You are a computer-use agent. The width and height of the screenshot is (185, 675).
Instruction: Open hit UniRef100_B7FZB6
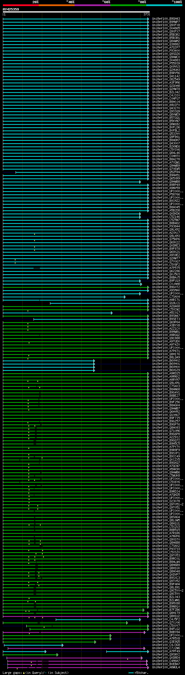coord(166,610)
